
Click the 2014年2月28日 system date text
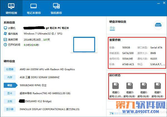tap(37, 40)
